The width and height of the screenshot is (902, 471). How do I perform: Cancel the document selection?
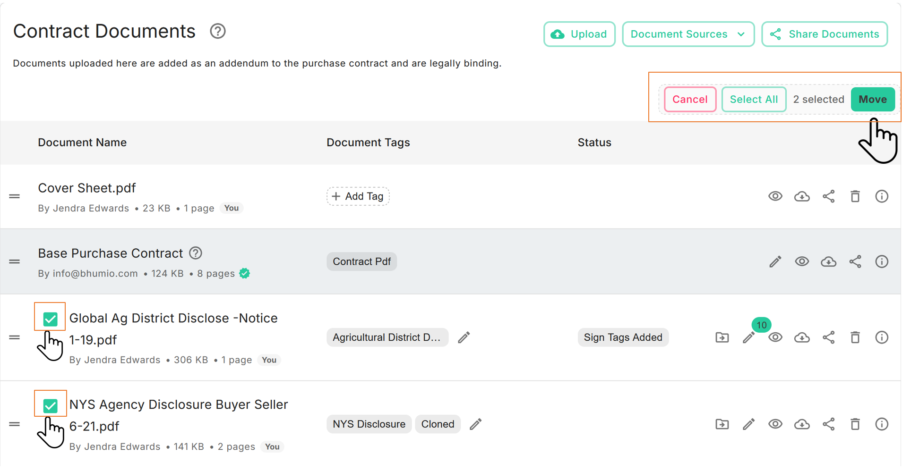(x=690, y=99)
